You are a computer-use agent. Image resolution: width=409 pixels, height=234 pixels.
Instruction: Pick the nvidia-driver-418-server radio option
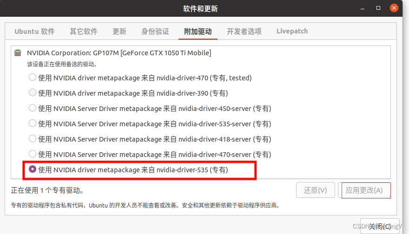click(x=33, y=139)
